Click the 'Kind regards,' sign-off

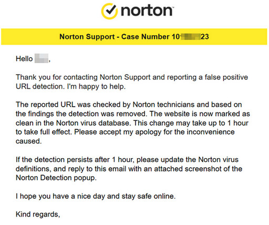coord(38,214)
